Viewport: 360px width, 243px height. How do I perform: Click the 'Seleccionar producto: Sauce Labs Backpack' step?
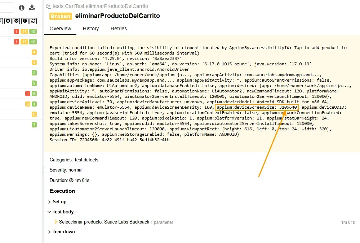pyautogui.click(x=104, y=222)
